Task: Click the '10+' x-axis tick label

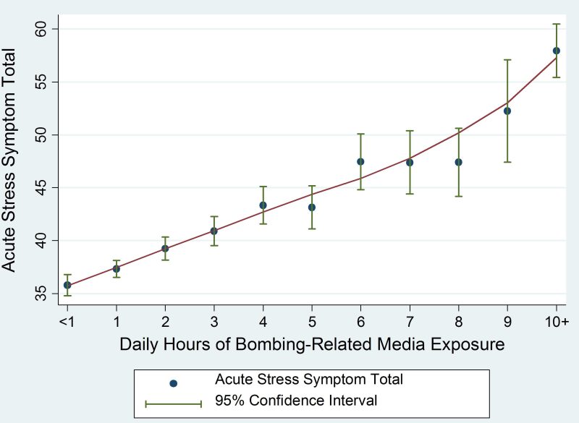Action: [556, 320]
